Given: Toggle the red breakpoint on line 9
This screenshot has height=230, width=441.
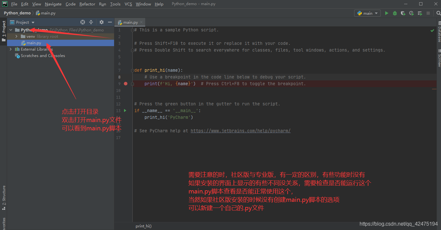Looking at the screenshot, I should click(126, 84).
